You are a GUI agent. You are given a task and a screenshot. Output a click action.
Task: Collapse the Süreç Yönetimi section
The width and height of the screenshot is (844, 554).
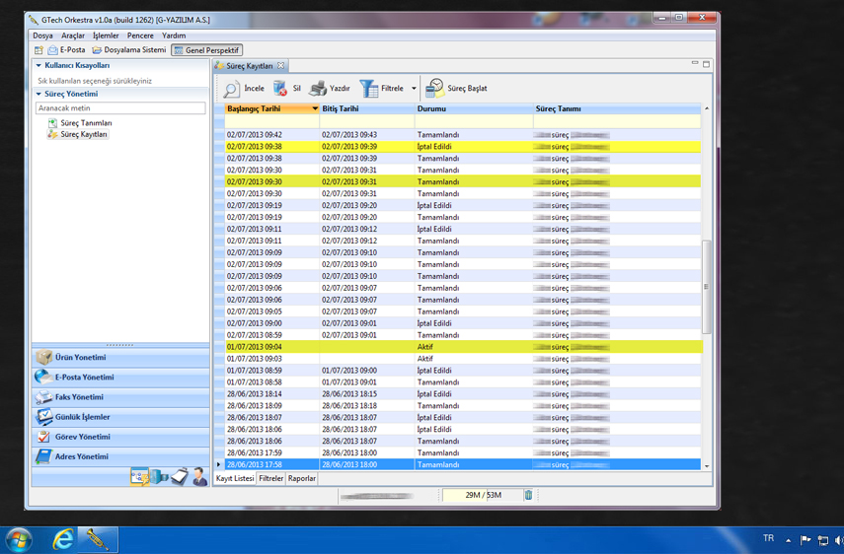[x=38, y=94]
